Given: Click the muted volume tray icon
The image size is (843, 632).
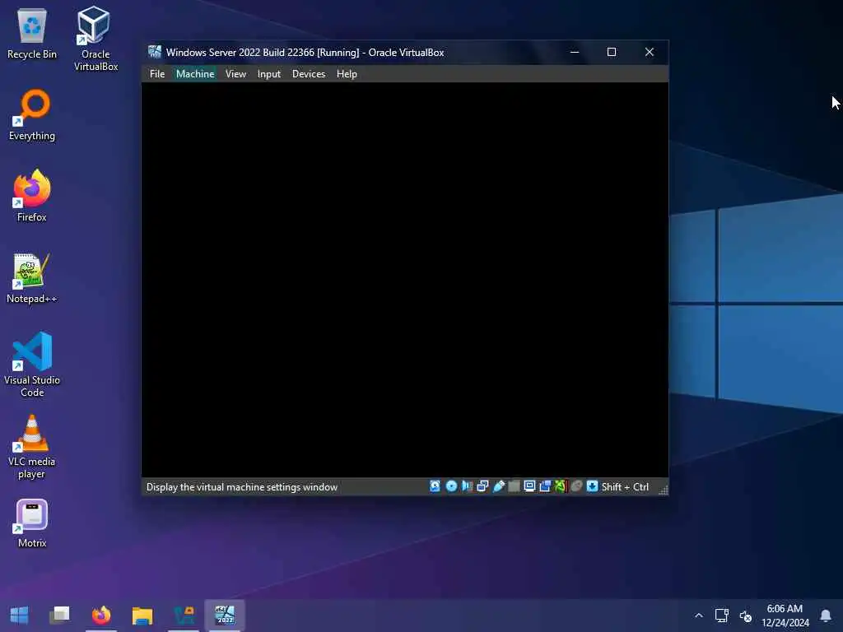Looking at the screenshot, I should coord(745,616).
